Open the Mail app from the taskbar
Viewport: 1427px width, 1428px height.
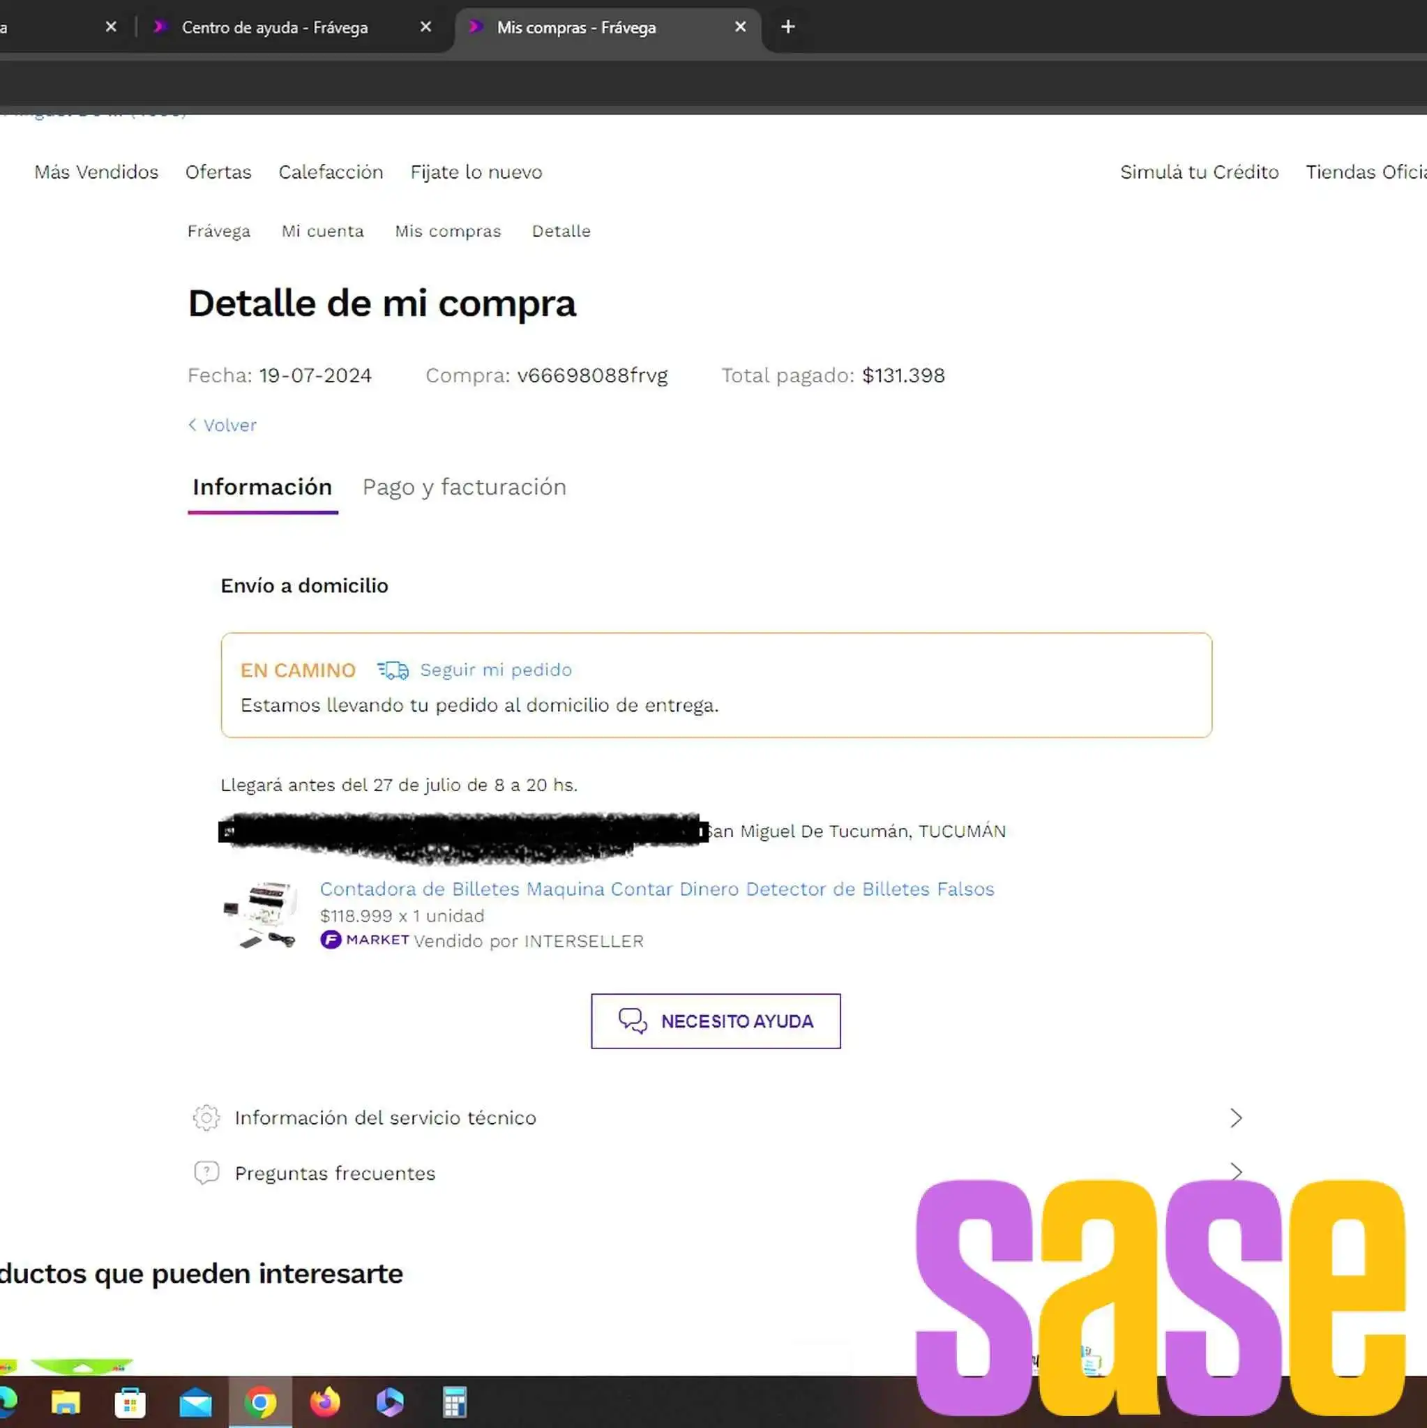196,1403
